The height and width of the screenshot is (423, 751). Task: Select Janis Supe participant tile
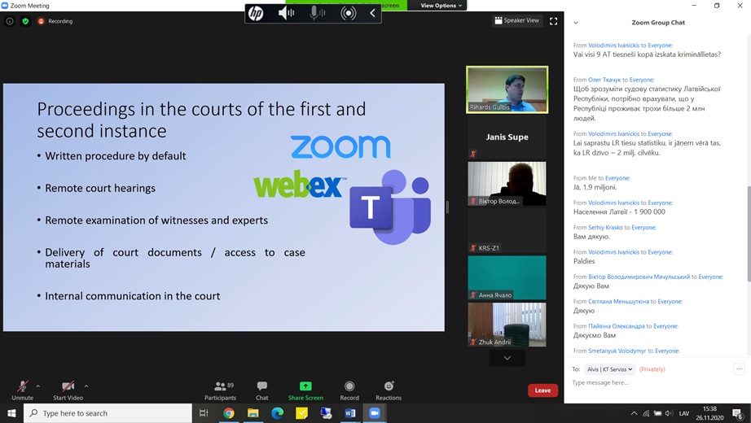(x=507, y=137)
